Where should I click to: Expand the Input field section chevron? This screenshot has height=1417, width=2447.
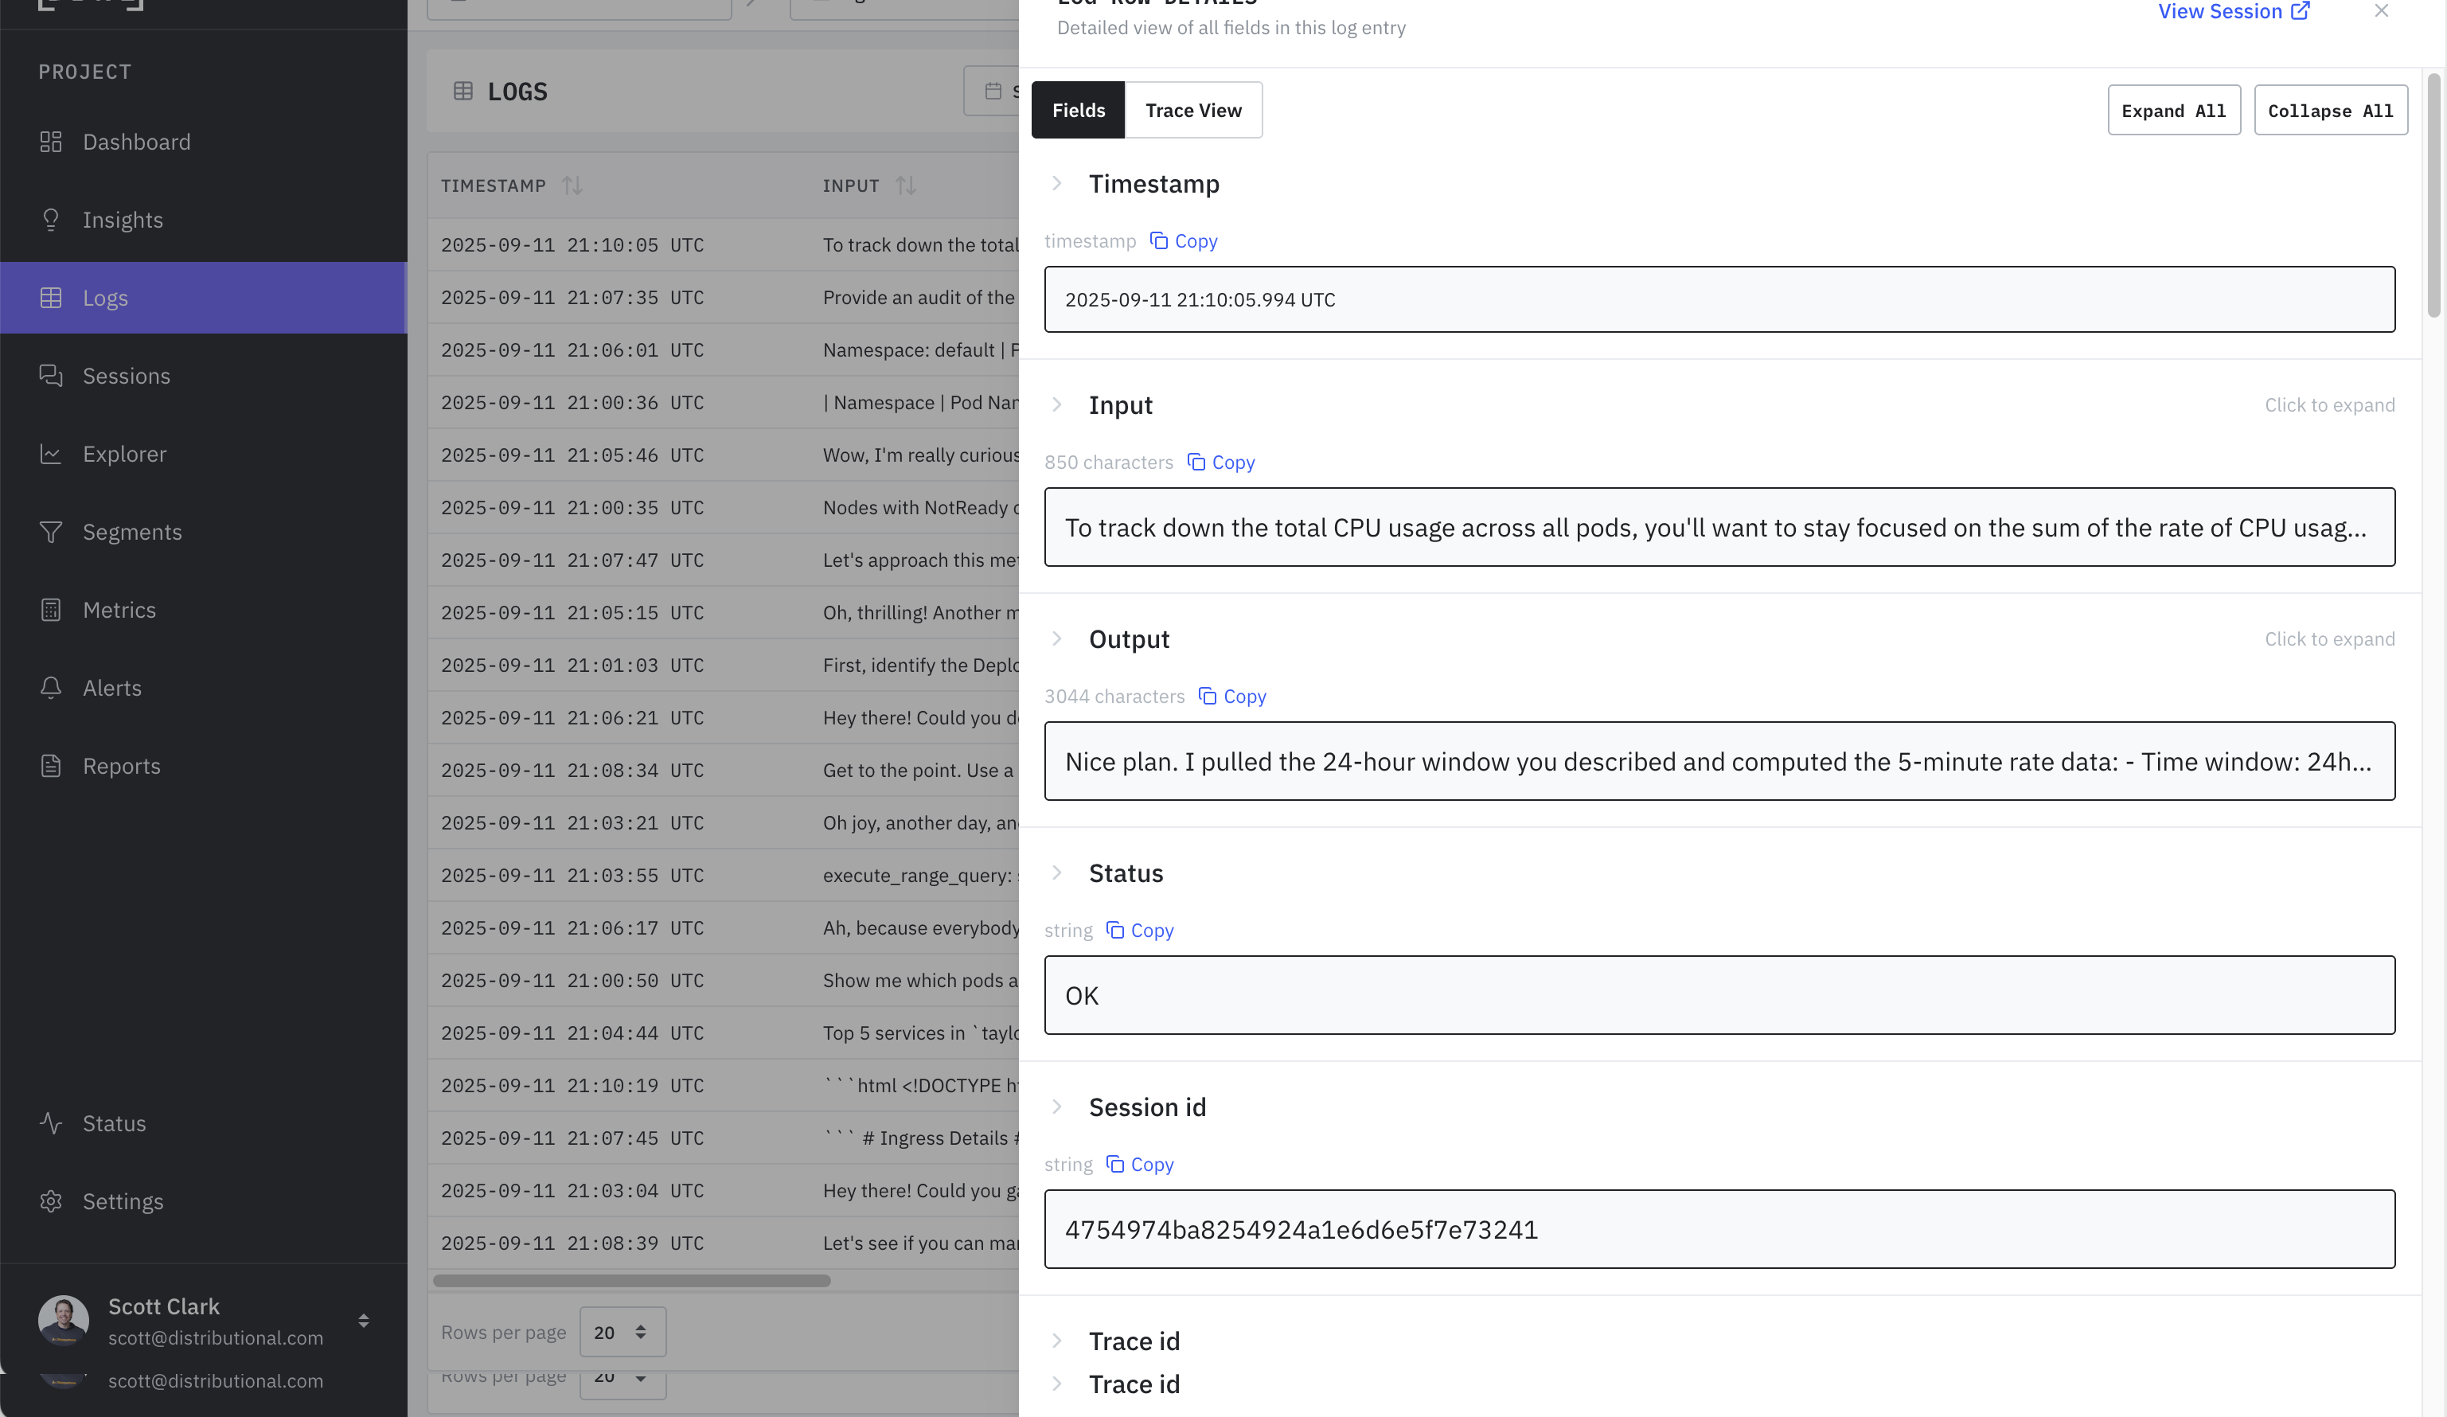(x=1056, y=405)
